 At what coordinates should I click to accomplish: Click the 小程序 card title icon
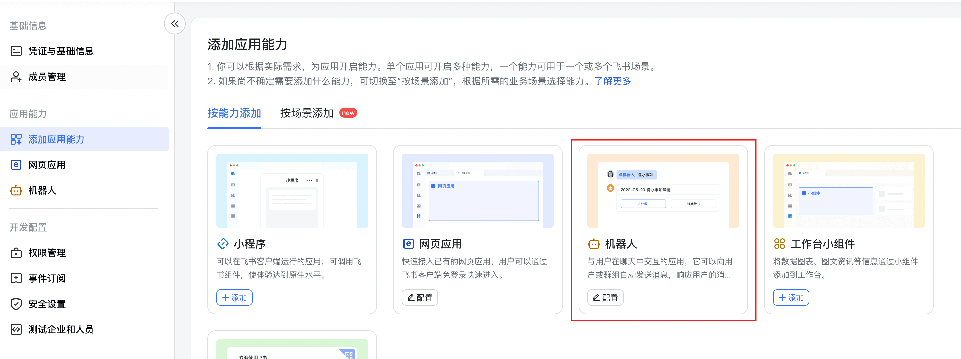click(223, 244)
